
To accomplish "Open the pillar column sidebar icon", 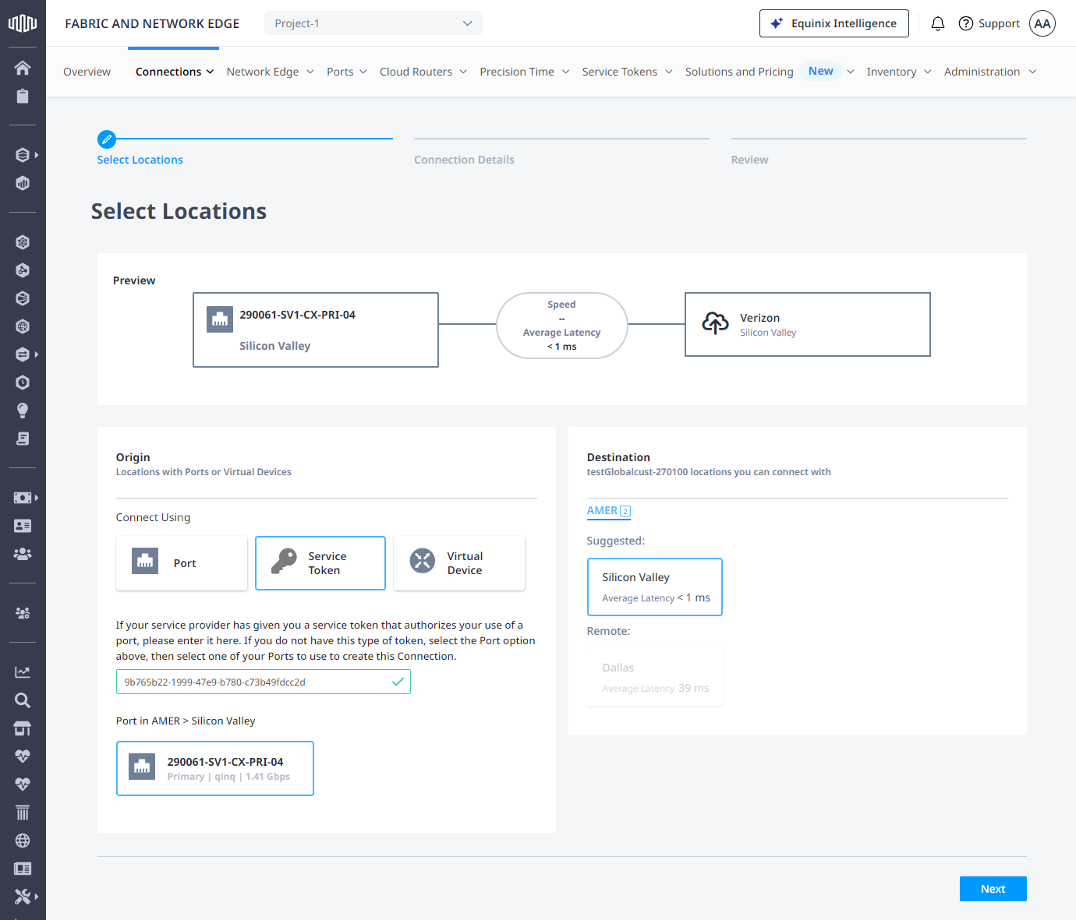I will (x=23, y=812).
